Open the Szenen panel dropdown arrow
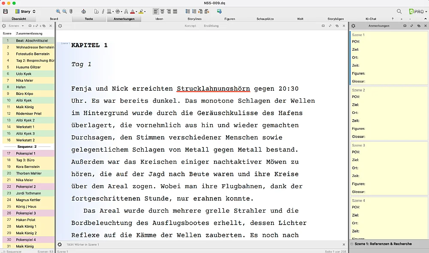The image size is (429, 253). (23, 26)
